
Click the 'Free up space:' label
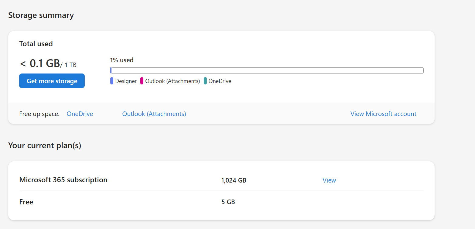click(39, 114)
